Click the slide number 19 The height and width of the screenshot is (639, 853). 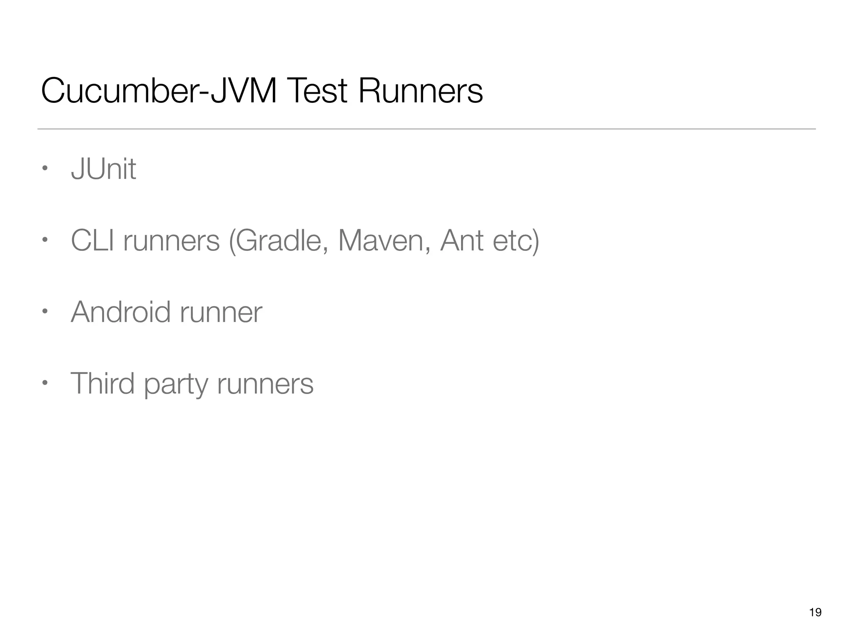[815, 612]
